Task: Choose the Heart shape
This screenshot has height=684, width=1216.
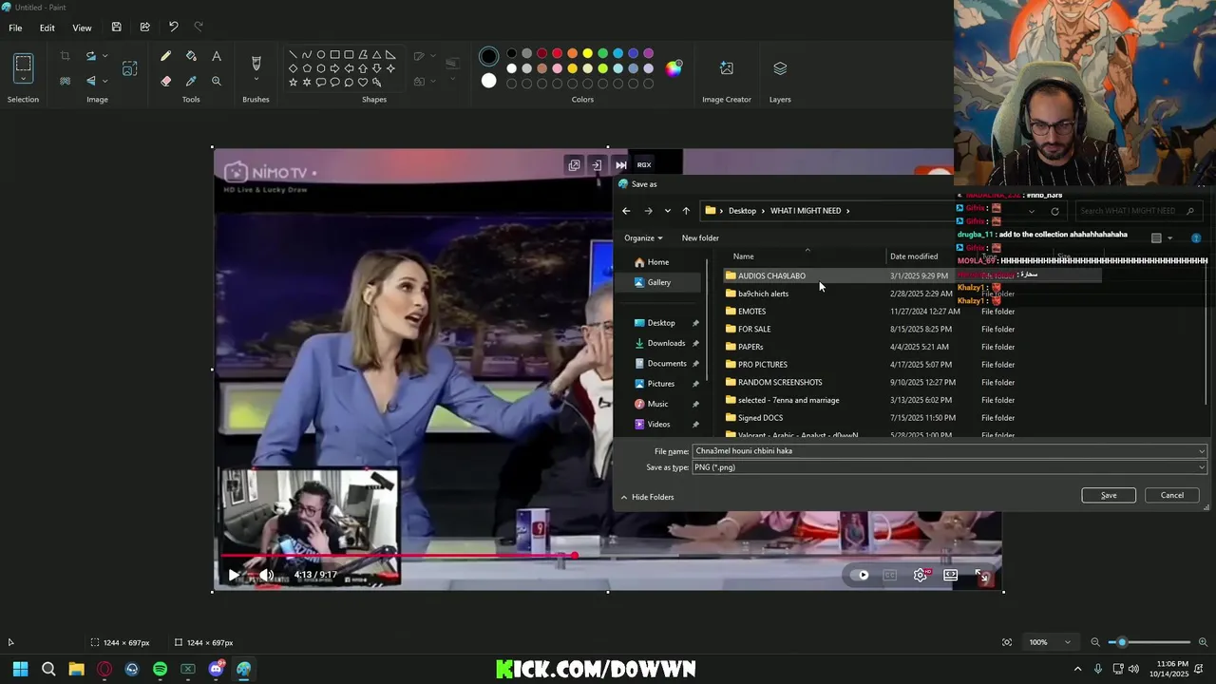Action: tap(363, 83)
